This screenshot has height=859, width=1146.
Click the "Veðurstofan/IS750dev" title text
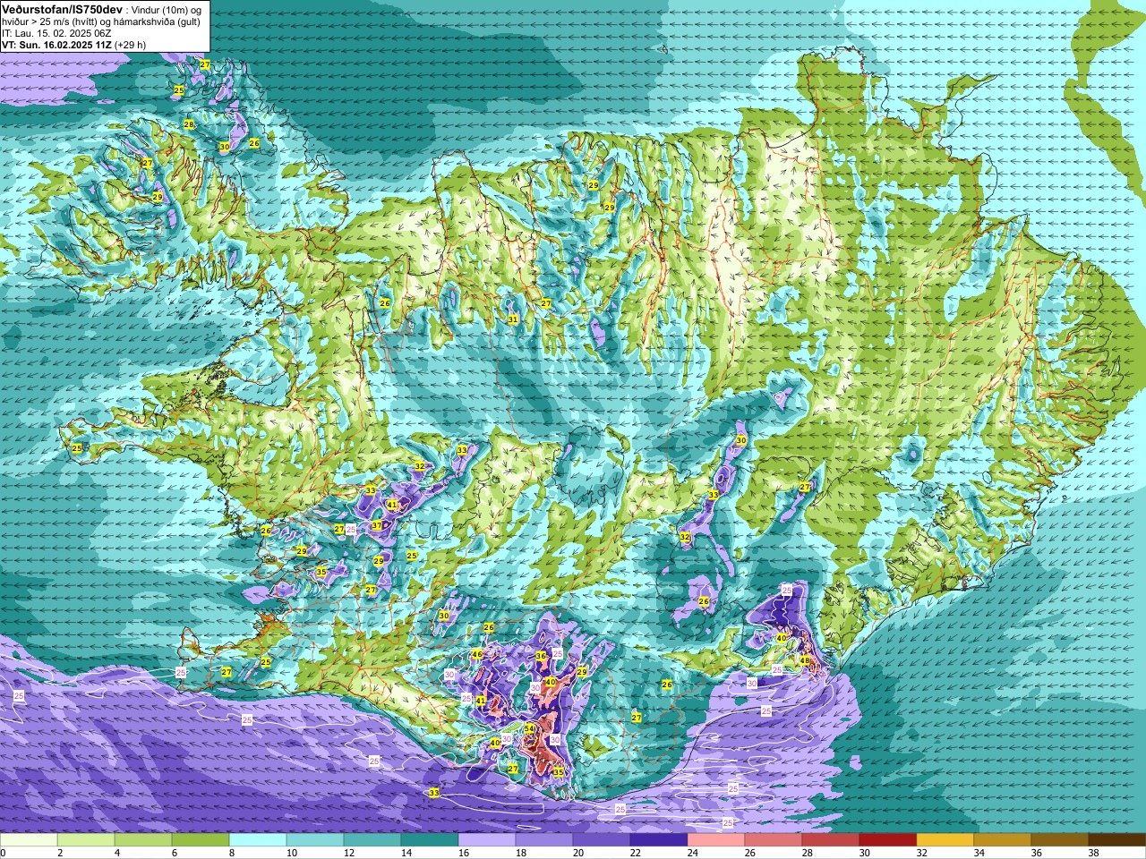pos(63,9)
